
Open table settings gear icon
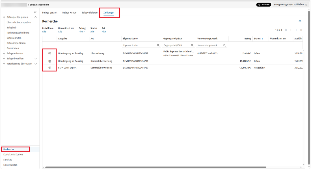point(300,21)
